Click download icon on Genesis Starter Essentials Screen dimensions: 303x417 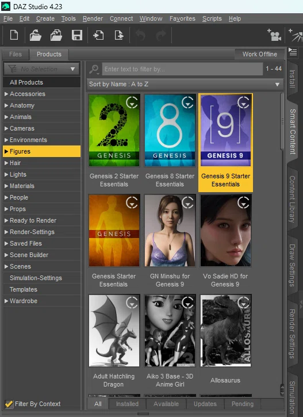tap(132, 202)
